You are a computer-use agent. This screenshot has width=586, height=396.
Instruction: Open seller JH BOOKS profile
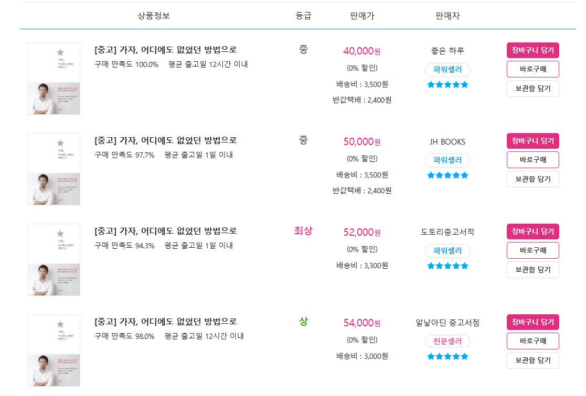[x=448, y=142]
